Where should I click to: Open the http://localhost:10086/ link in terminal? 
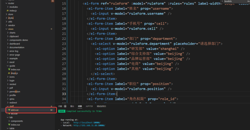[x=87, y=123]
